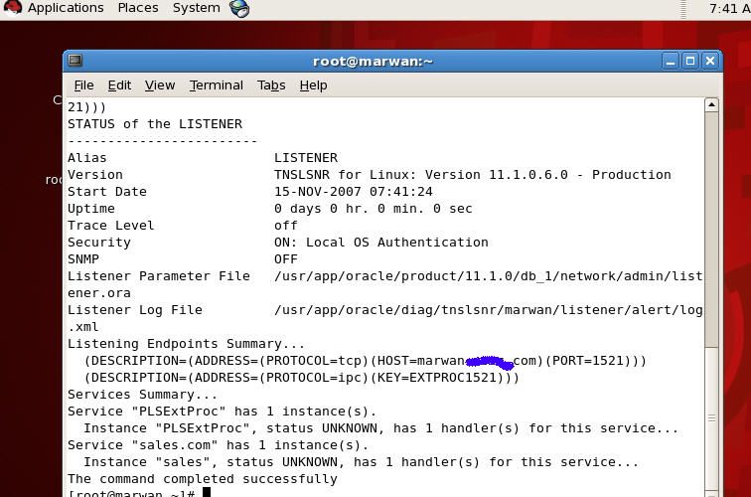Launch the web browser globe icon
The image size is (751, 497).
[239, 9]
